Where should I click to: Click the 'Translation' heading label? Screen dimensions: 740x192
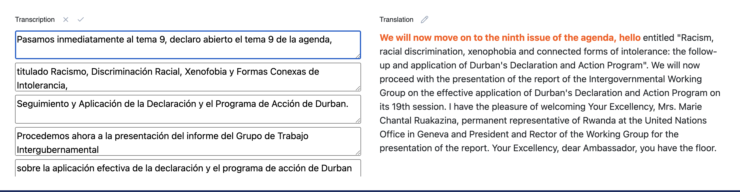(396, 20)
